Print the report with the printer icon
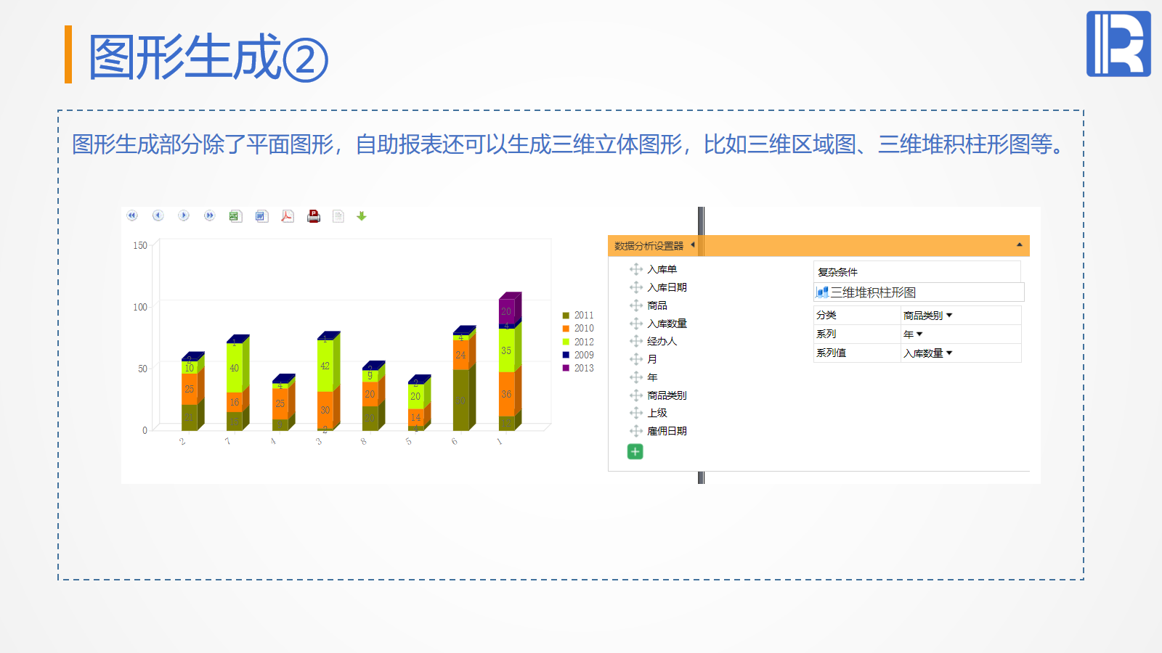 [x=314, y=216]
